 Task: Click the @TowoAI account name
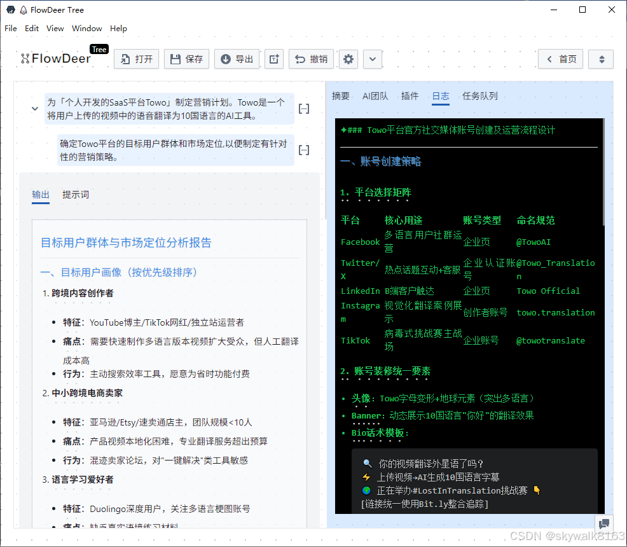(x=534, y=242)
